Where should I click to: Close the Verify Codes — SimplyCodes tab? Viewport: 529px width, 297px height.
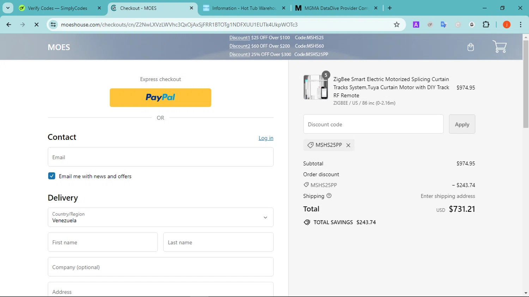pos(99,8)
